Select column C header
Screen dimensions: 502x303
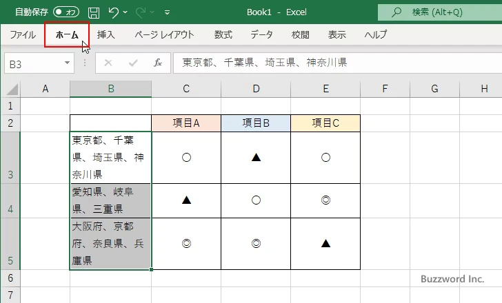click(x=186, y=89)
